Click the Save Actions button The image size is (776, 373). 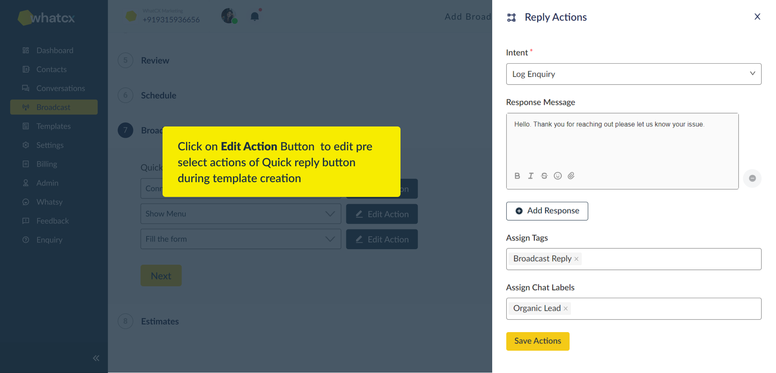pos(537,341)
